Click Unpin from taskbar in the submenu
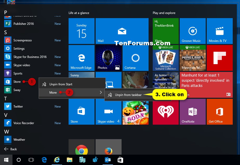This screenshot has width=240, height=165. point(129,94)
